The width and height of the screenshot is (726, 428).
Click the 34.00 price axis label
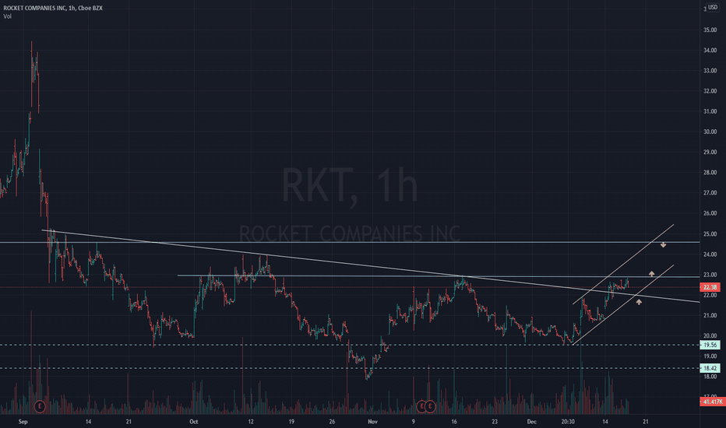click(x=710, y=51)
